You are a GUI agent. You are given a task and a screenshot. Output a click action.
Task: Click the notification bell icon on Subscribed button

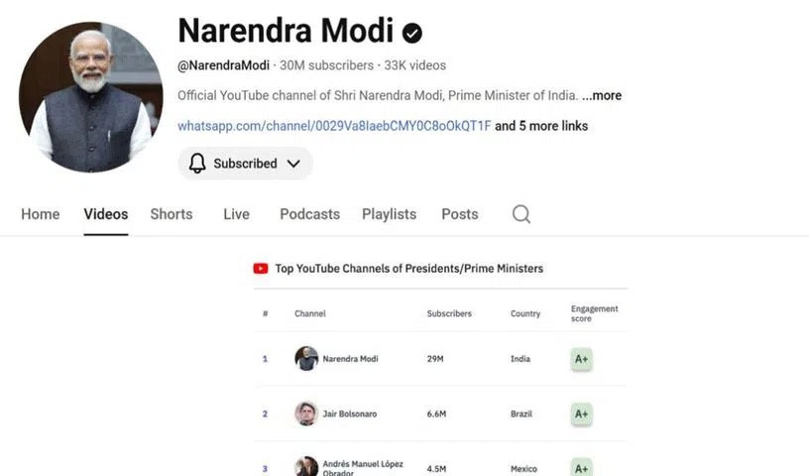tap(197, 164)
